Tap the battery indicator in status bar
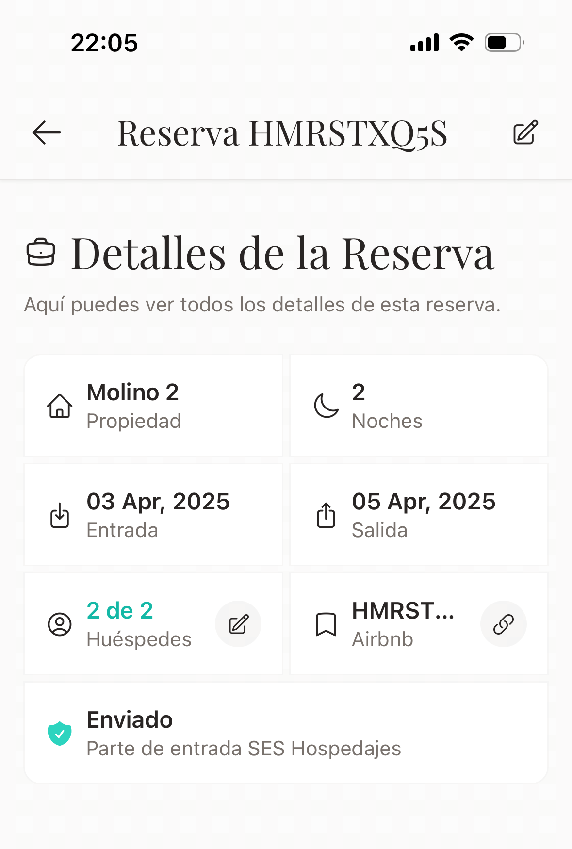 [x=504, y=43]
